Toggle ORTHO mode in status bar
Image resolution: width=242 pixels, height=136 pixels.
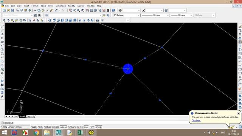pyautogui.click(x=47, y=127)
